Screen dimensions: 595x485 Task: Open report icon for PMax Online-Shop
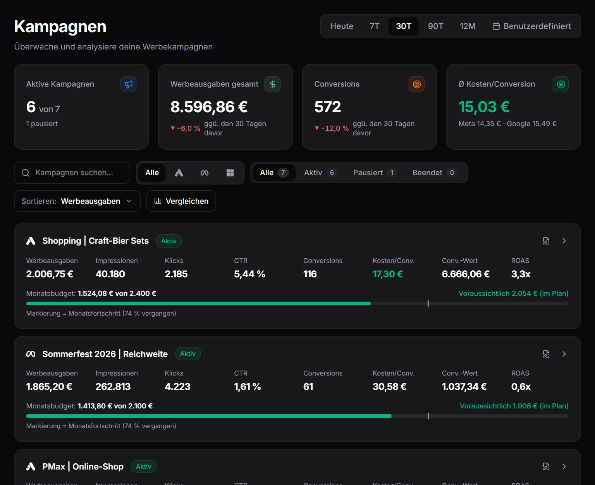point(546,466)
